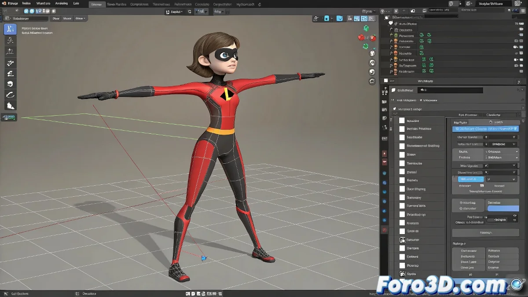Click the lower green sphere on navigation gizmo

[x=366, y=45]
